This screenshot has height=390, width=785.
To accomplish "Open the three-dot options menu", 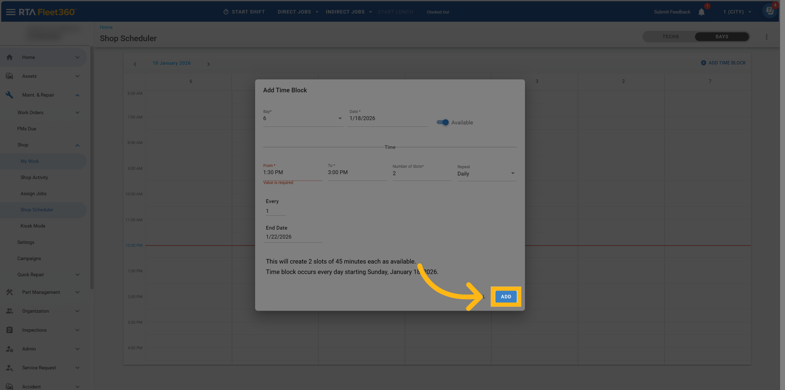I will pos(767,37).
